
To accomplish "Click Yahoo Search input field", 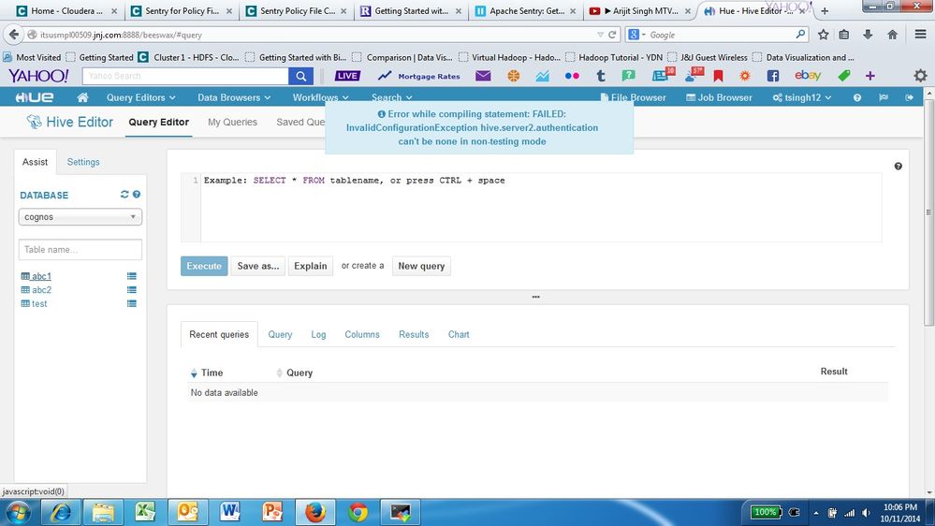I will click(x=185, y=76).
